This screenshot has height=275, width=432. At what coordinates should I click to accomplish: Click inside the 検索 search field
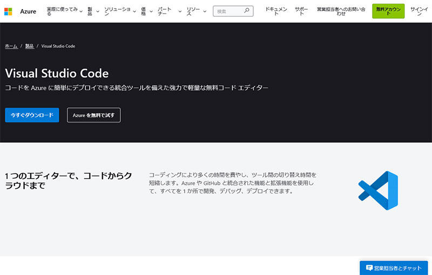click(x=233, y=11)
